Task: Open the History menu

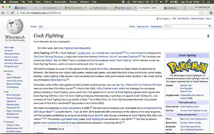Action: pos(47,2)
